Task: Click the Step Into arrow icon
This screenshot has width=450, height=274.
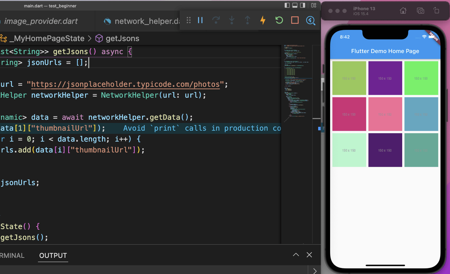Action: [232, 20]
